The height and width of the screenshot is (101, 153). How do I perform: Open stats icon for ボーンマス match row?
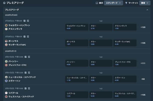[25, 37]
